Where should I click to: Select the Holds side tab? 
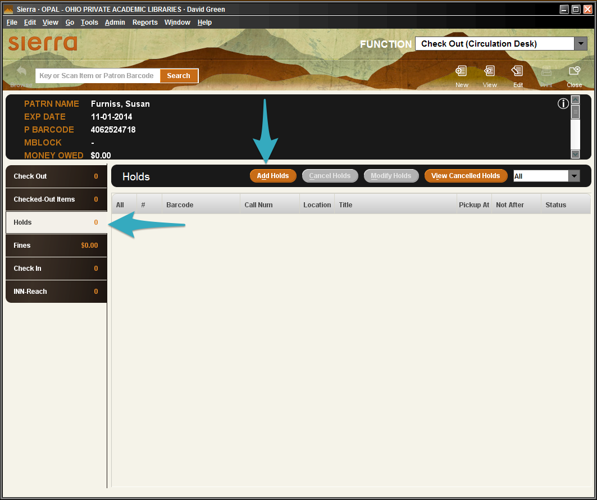(56, 222)
